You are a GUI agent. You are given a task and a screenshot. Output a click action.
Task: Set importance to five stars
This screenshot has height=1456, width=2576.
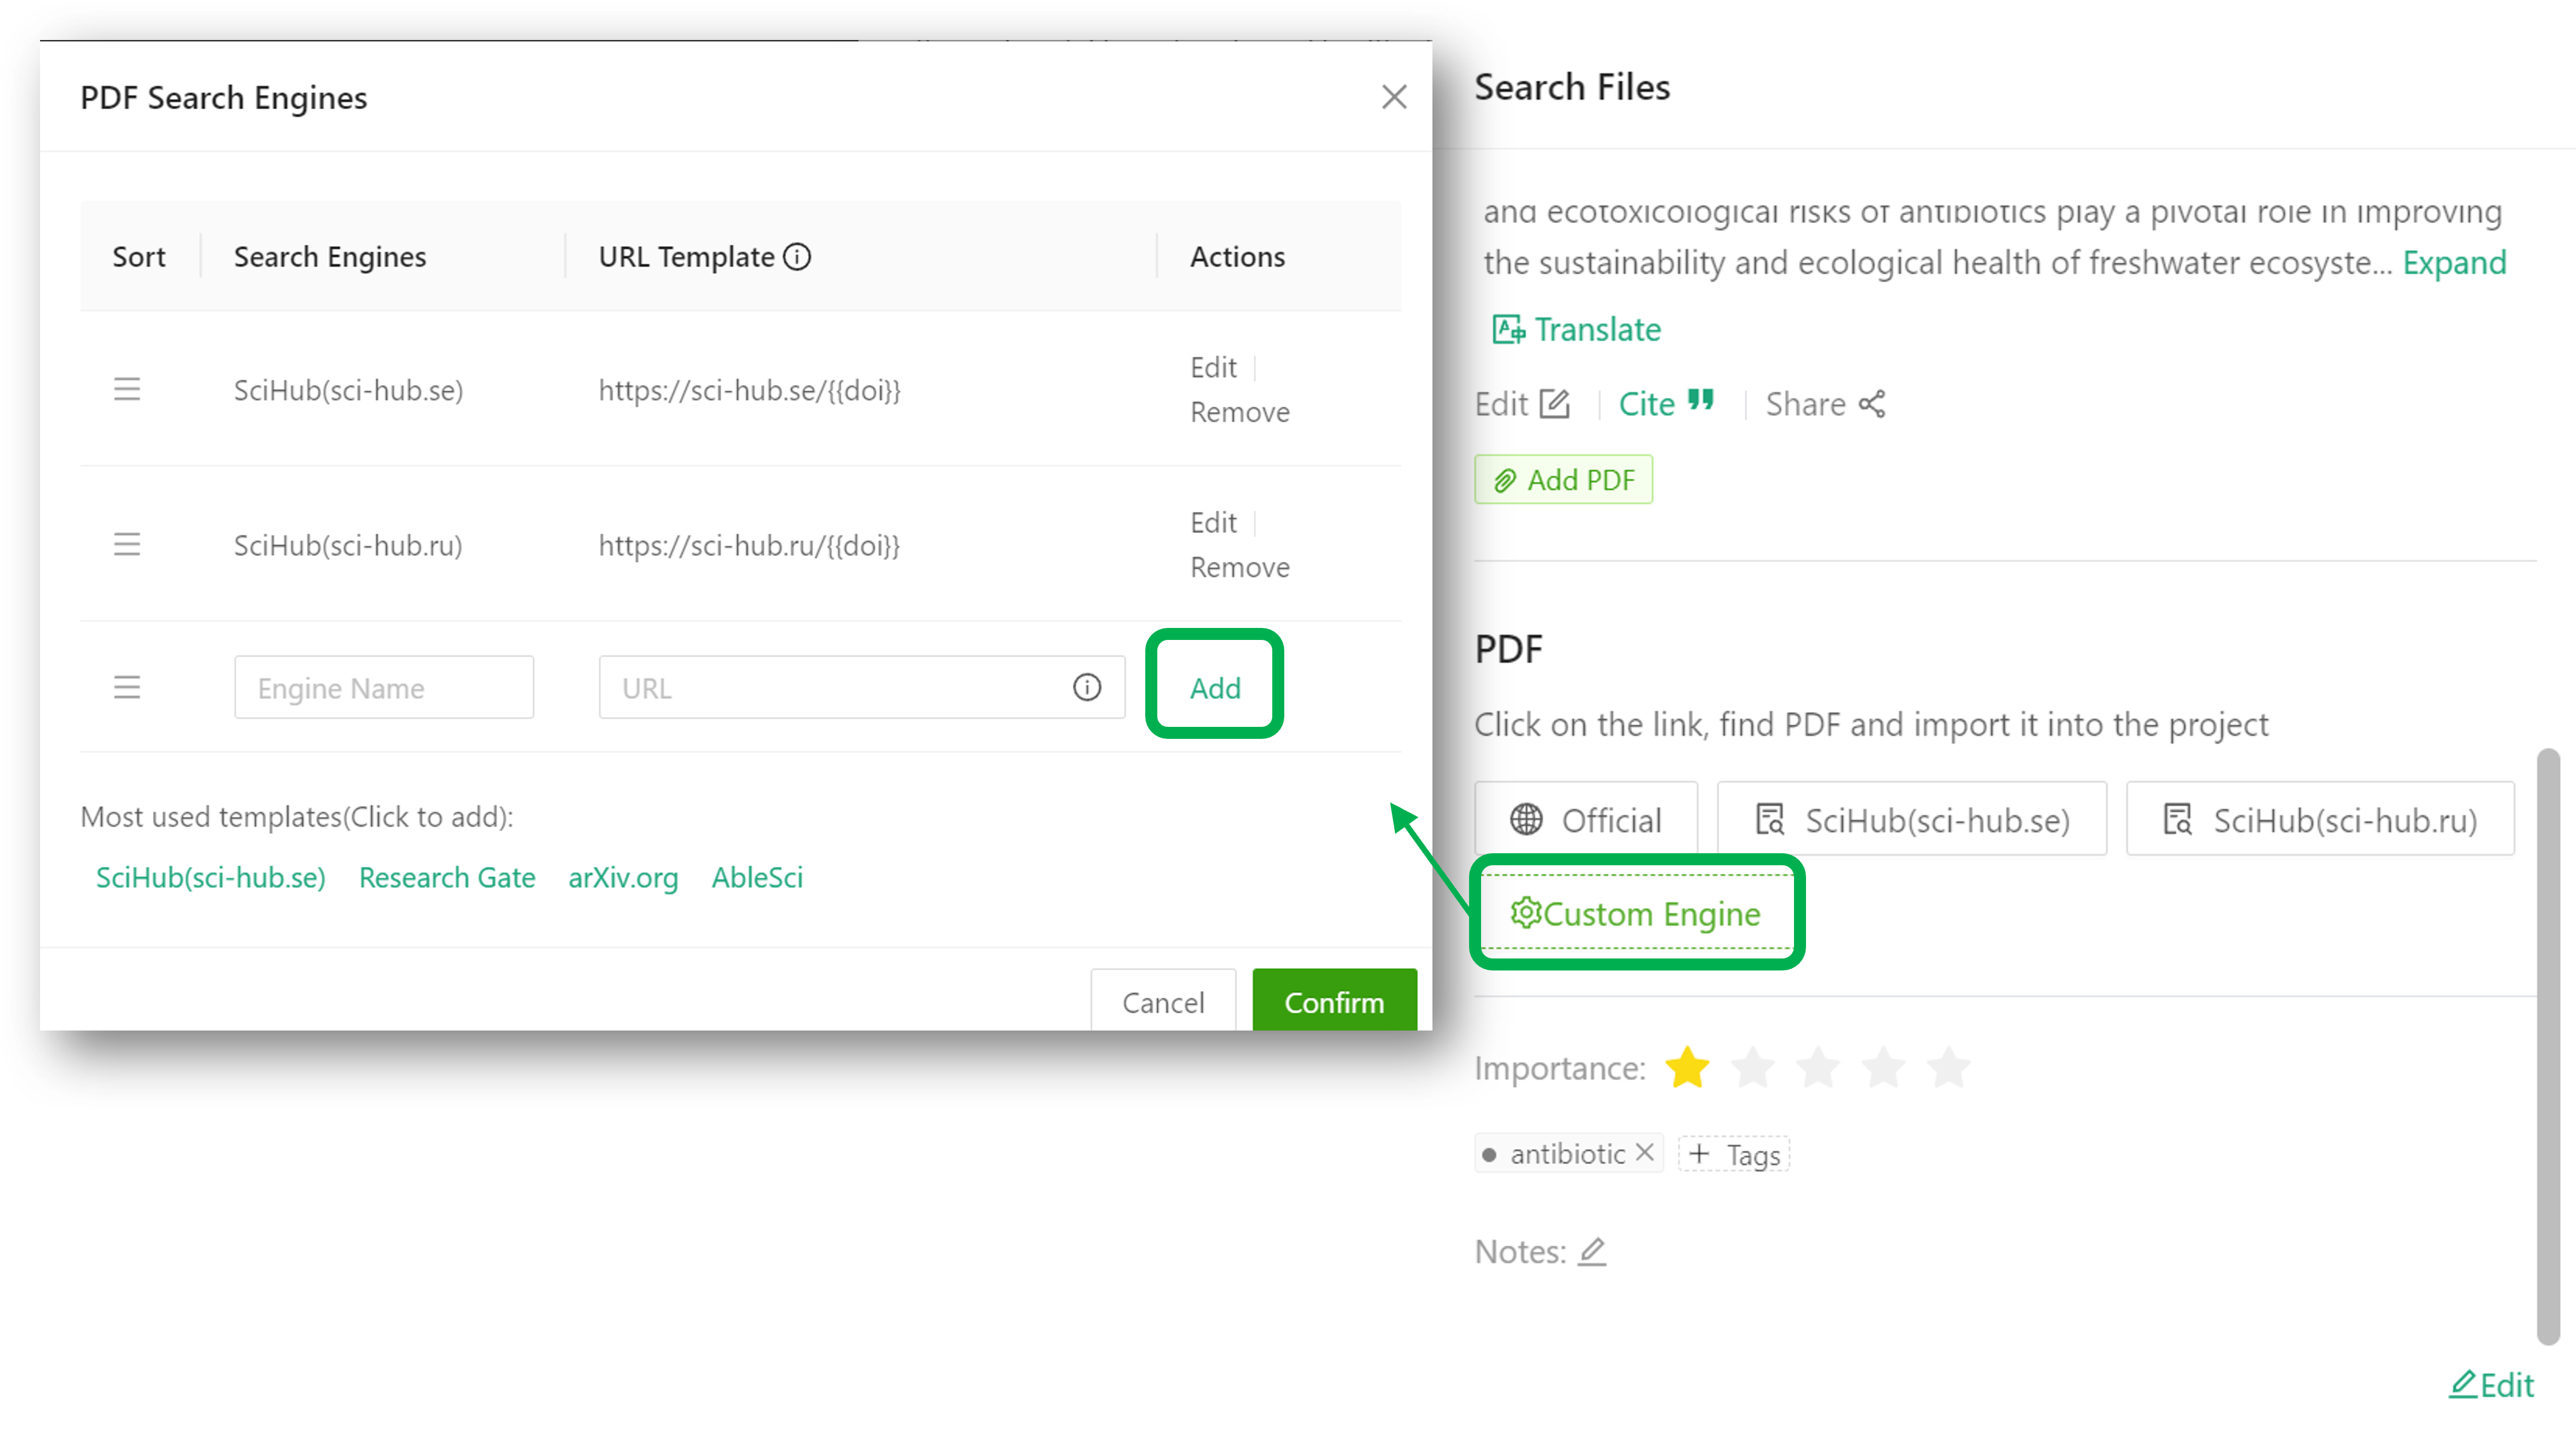[1949, 1067]
